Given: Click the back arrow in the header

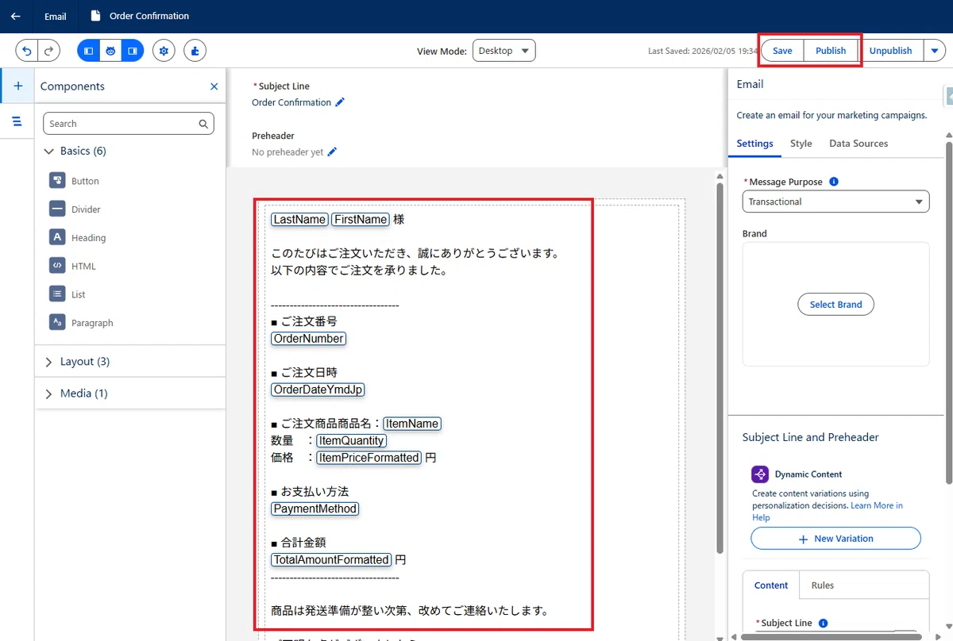Looking at the screenshot, I should (16, 16).
